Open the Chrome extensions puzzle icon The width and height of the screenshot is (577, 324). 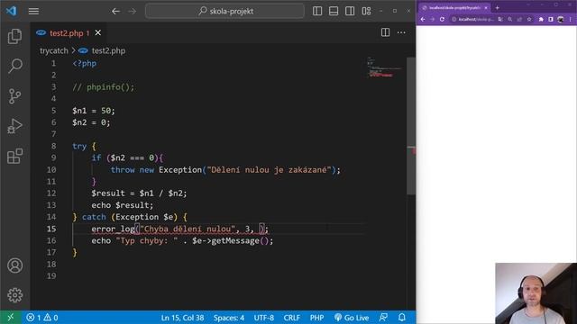pyautogui.click(x=541, y=19)
